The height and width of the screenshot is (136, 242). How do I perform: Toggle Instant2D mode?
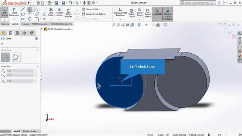[x=157, y=14]
